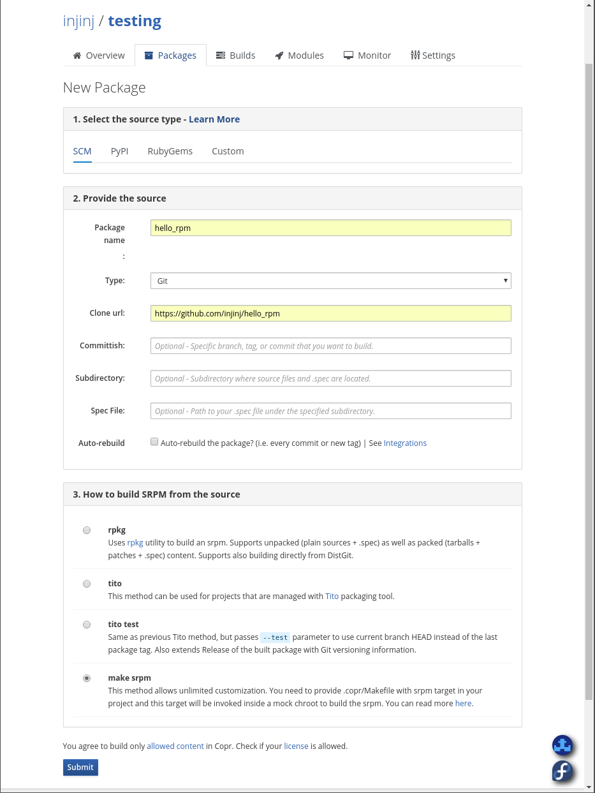Open the Modules tab

point(299,56)
